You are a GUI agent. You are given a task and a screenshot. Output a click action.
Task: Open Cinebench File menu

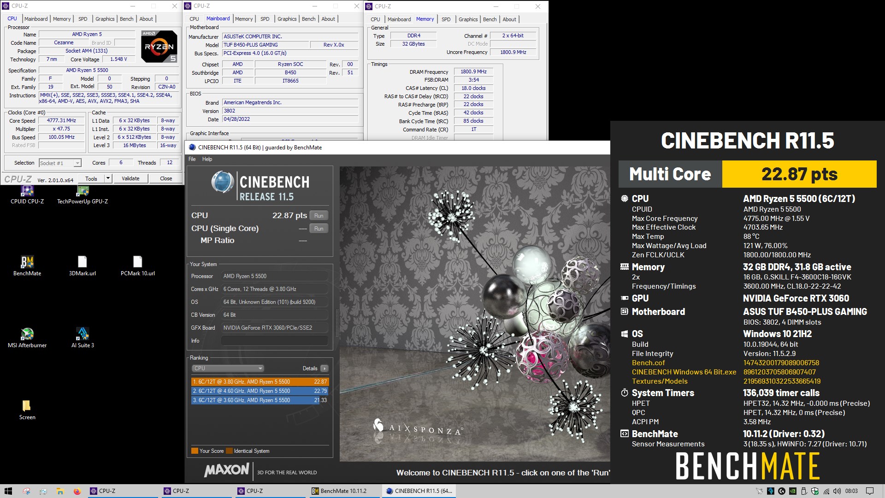pyautogui.click(x=192, y=159)
